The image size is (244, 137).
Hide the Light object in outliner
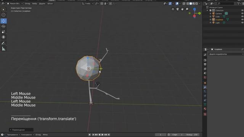pos(242,23)
